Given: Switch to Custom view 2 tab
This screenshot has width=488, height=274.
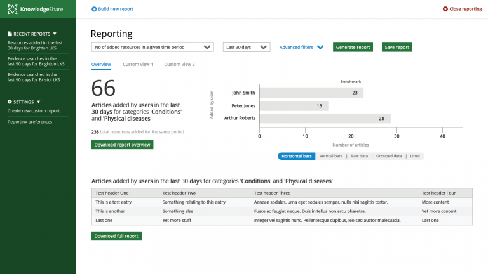Looking at the screenshot, I should pyautogui.click(x=179, y=65).
